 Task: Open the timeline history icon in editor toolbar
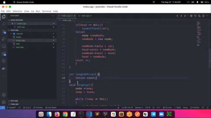(x=195, y=16)
